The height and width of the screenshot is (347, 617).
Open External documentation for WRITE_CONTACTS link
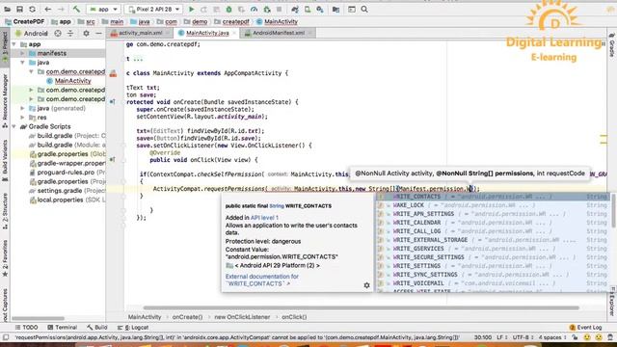coord(262,280)
